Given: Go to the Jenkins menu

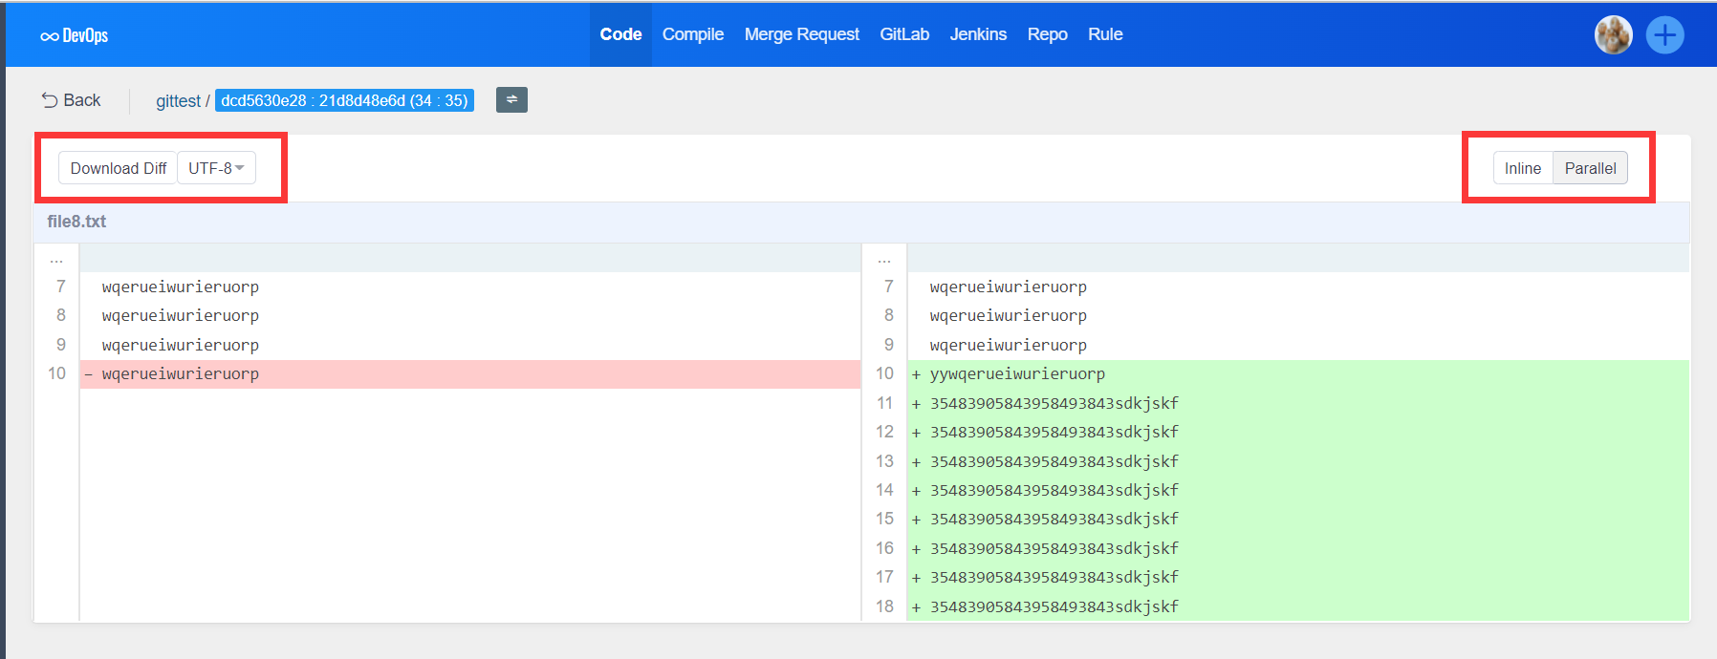Looking at the screenshot, I should (977, 34).
